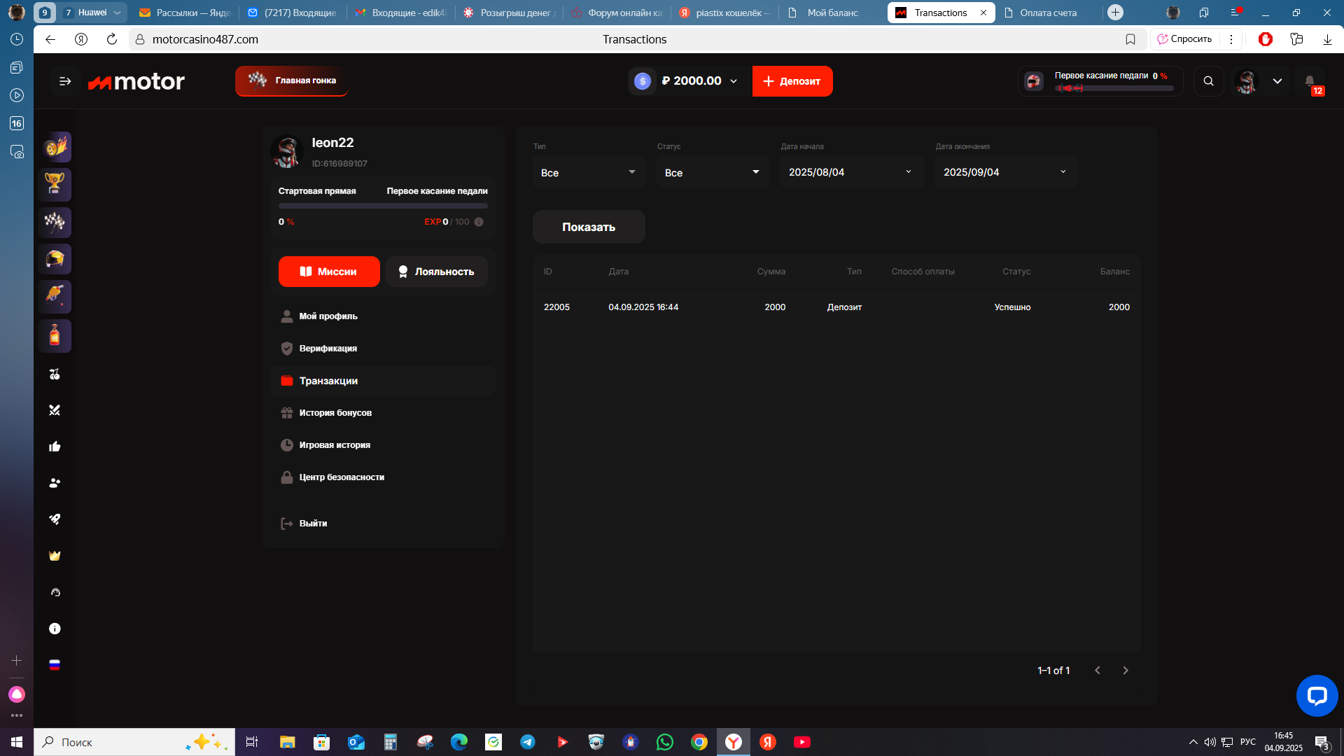Open the notifications bell icon

[1310, 81]
